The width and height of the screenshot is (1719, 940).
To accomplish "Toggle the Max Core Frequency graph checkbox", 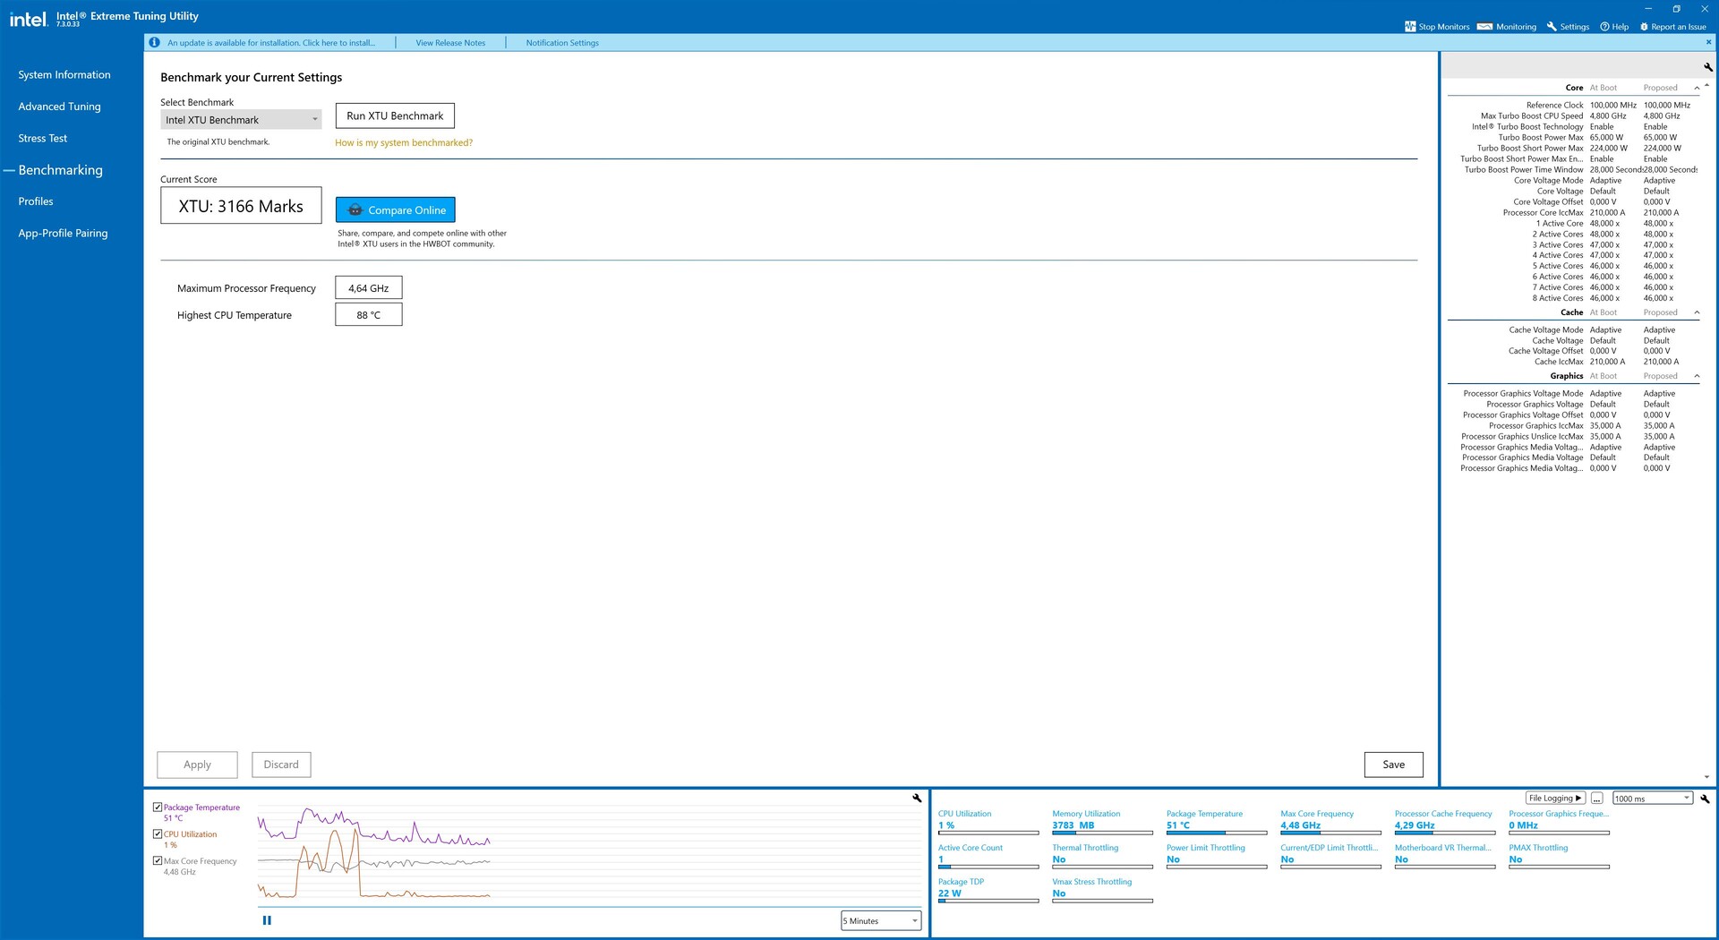I will coord(158,861).
